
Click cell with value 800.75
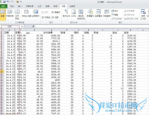pyautogui.click(x=131, y=88)
